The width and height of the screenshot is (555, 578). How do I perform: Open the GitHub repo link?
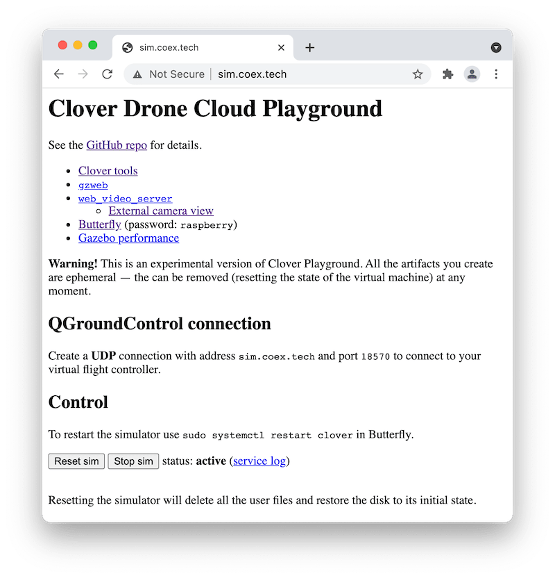pos(117,145)
